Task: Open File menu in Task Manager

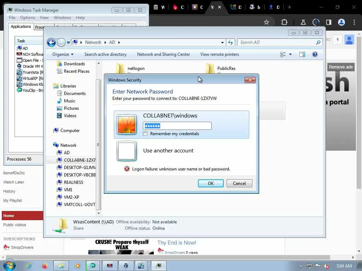Action: coord(12,18)
